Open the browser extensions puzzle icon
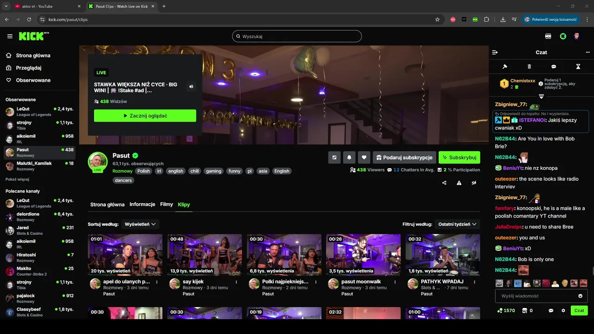 coord(486,19)
